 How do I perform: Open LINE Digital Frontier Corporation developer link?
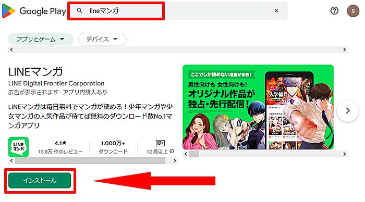56,83
